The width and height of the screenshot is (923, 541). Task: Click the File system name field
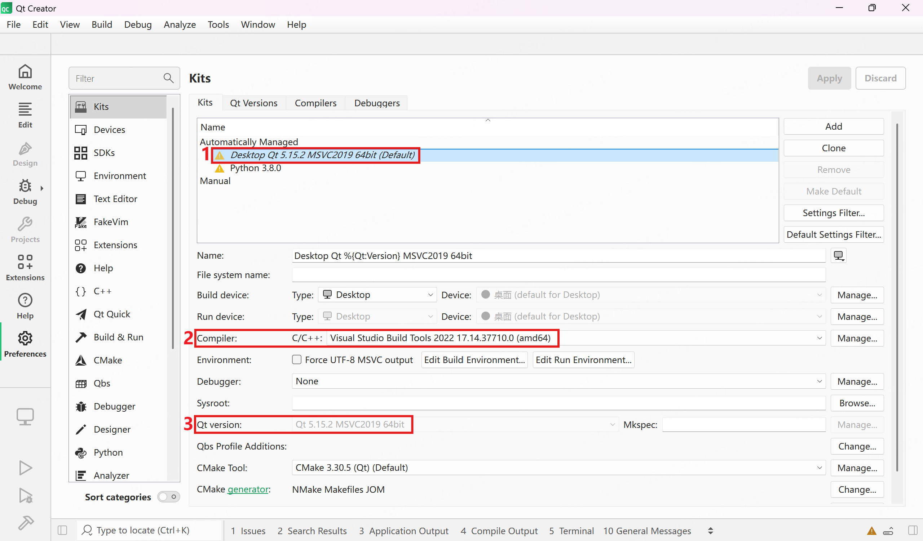tap(558, 275)
